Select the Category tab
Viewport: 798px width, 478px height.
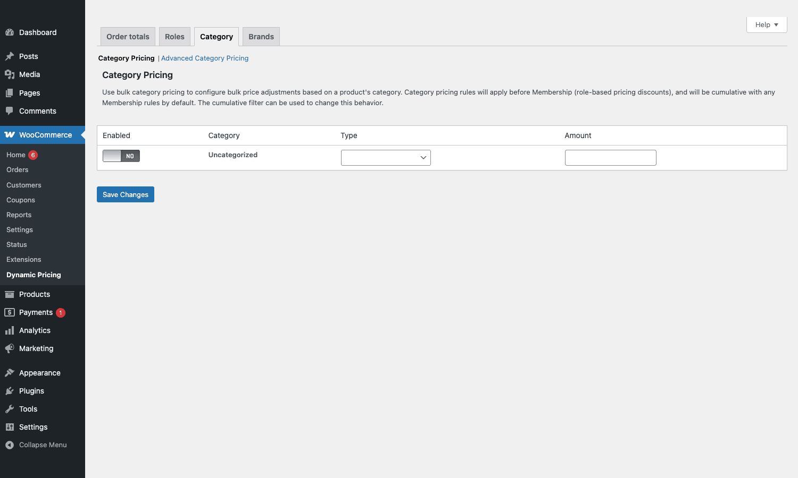[217, 37]
